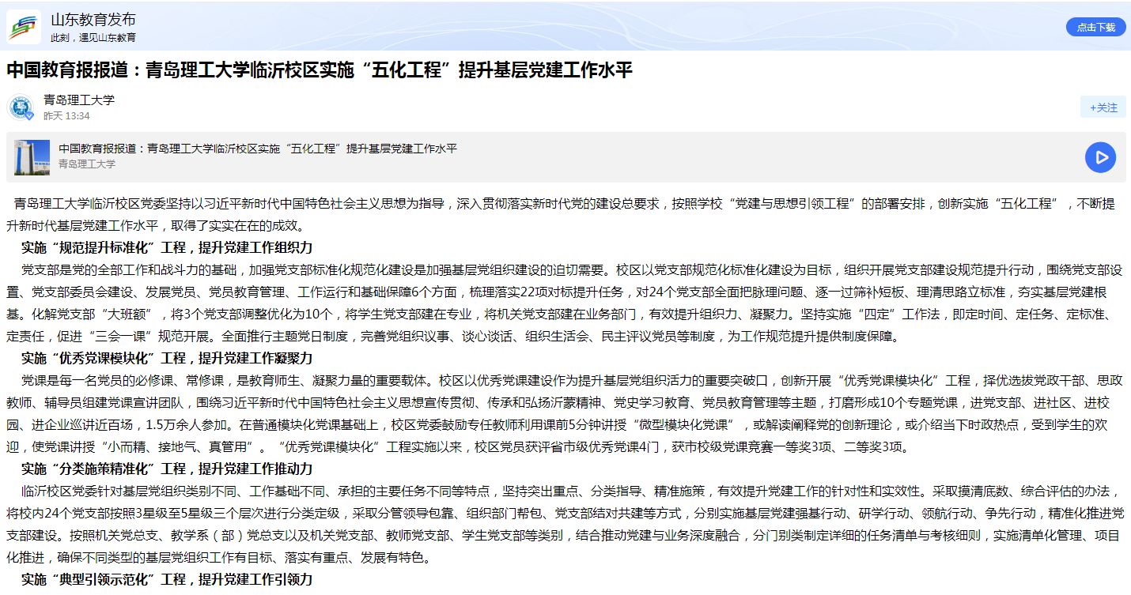This screenshot has height=595, width=1131.
Task: Click heading 实施“规范提升标准化”工程
Action: coord(167,247)
